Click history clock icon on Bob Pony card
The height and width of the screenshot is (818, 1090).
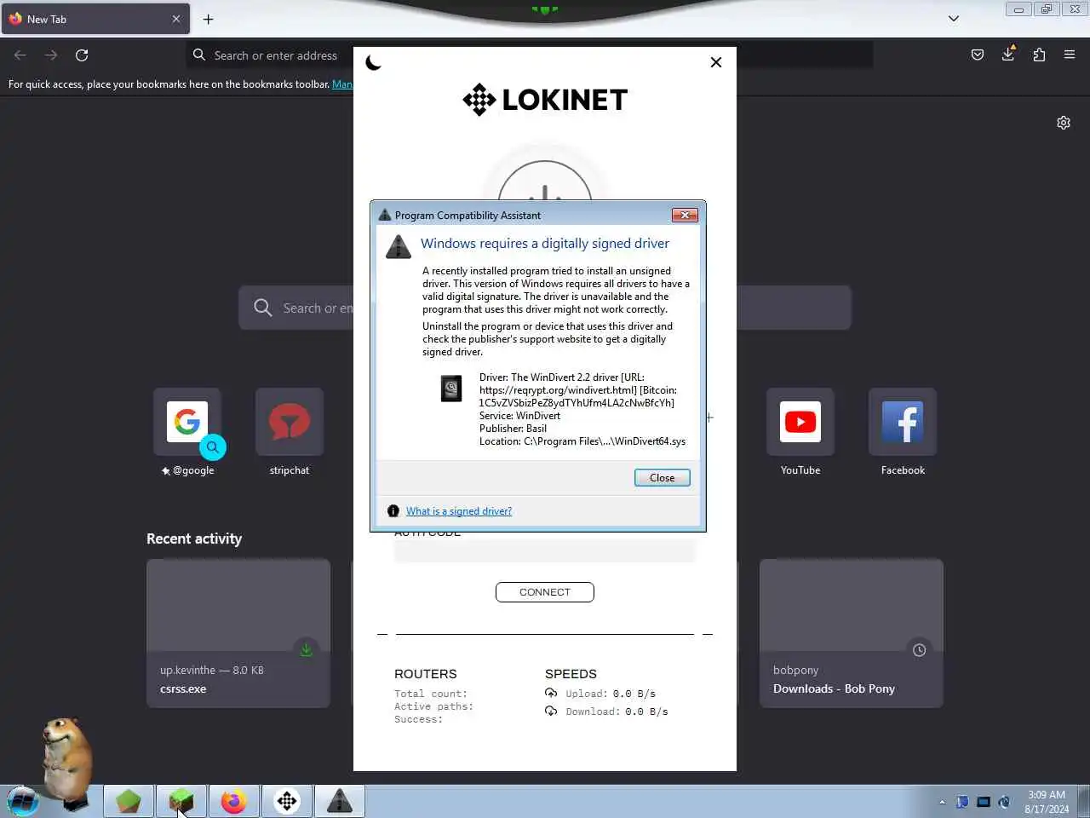pyautogui.click(x=920, y=650)
